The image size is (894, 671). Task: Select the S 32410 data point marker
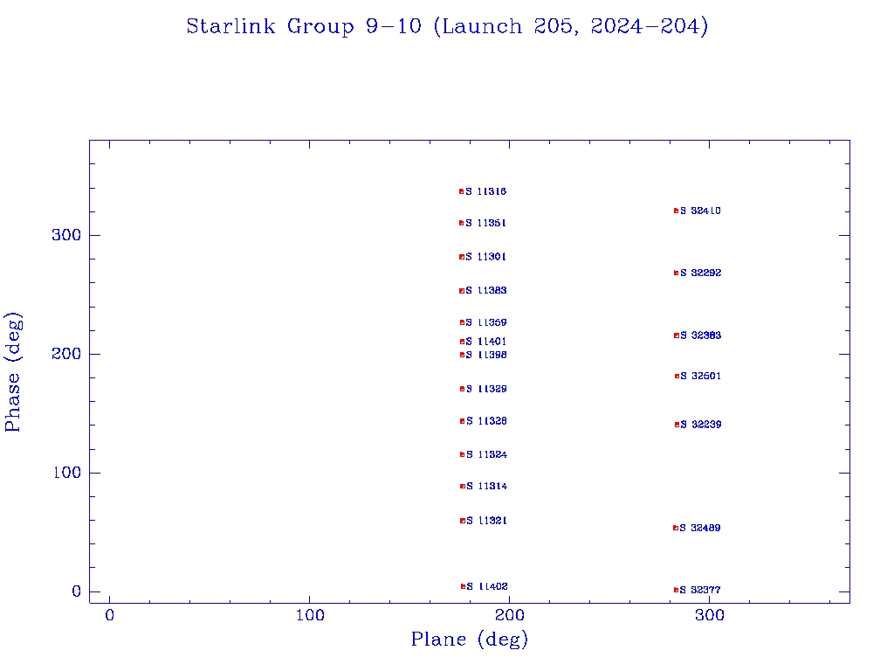pyautogui.click(x=676, y=211)
